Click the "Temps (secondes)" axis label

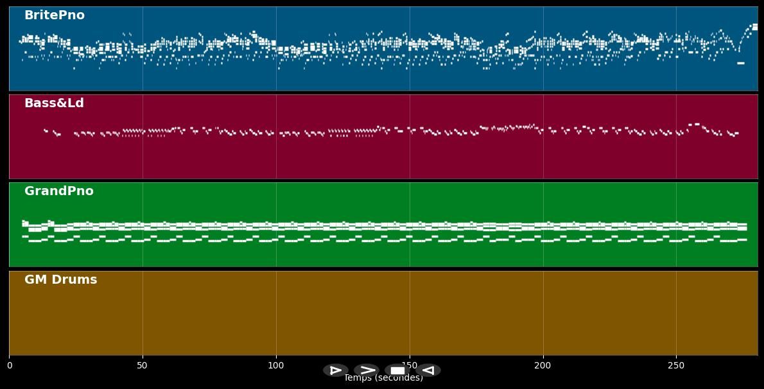coord(383,378)
